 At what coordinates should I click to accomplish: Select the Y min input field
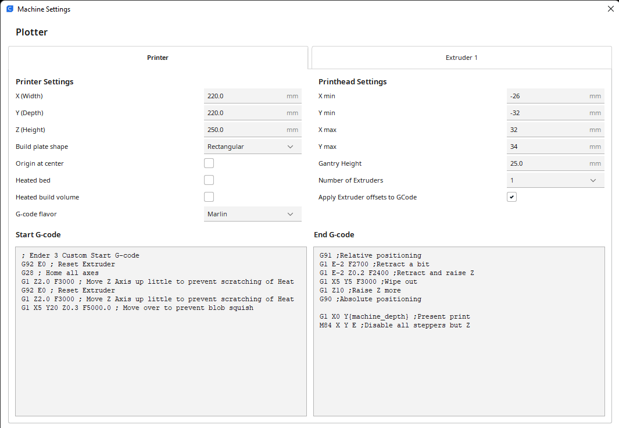tap(546, 113)
